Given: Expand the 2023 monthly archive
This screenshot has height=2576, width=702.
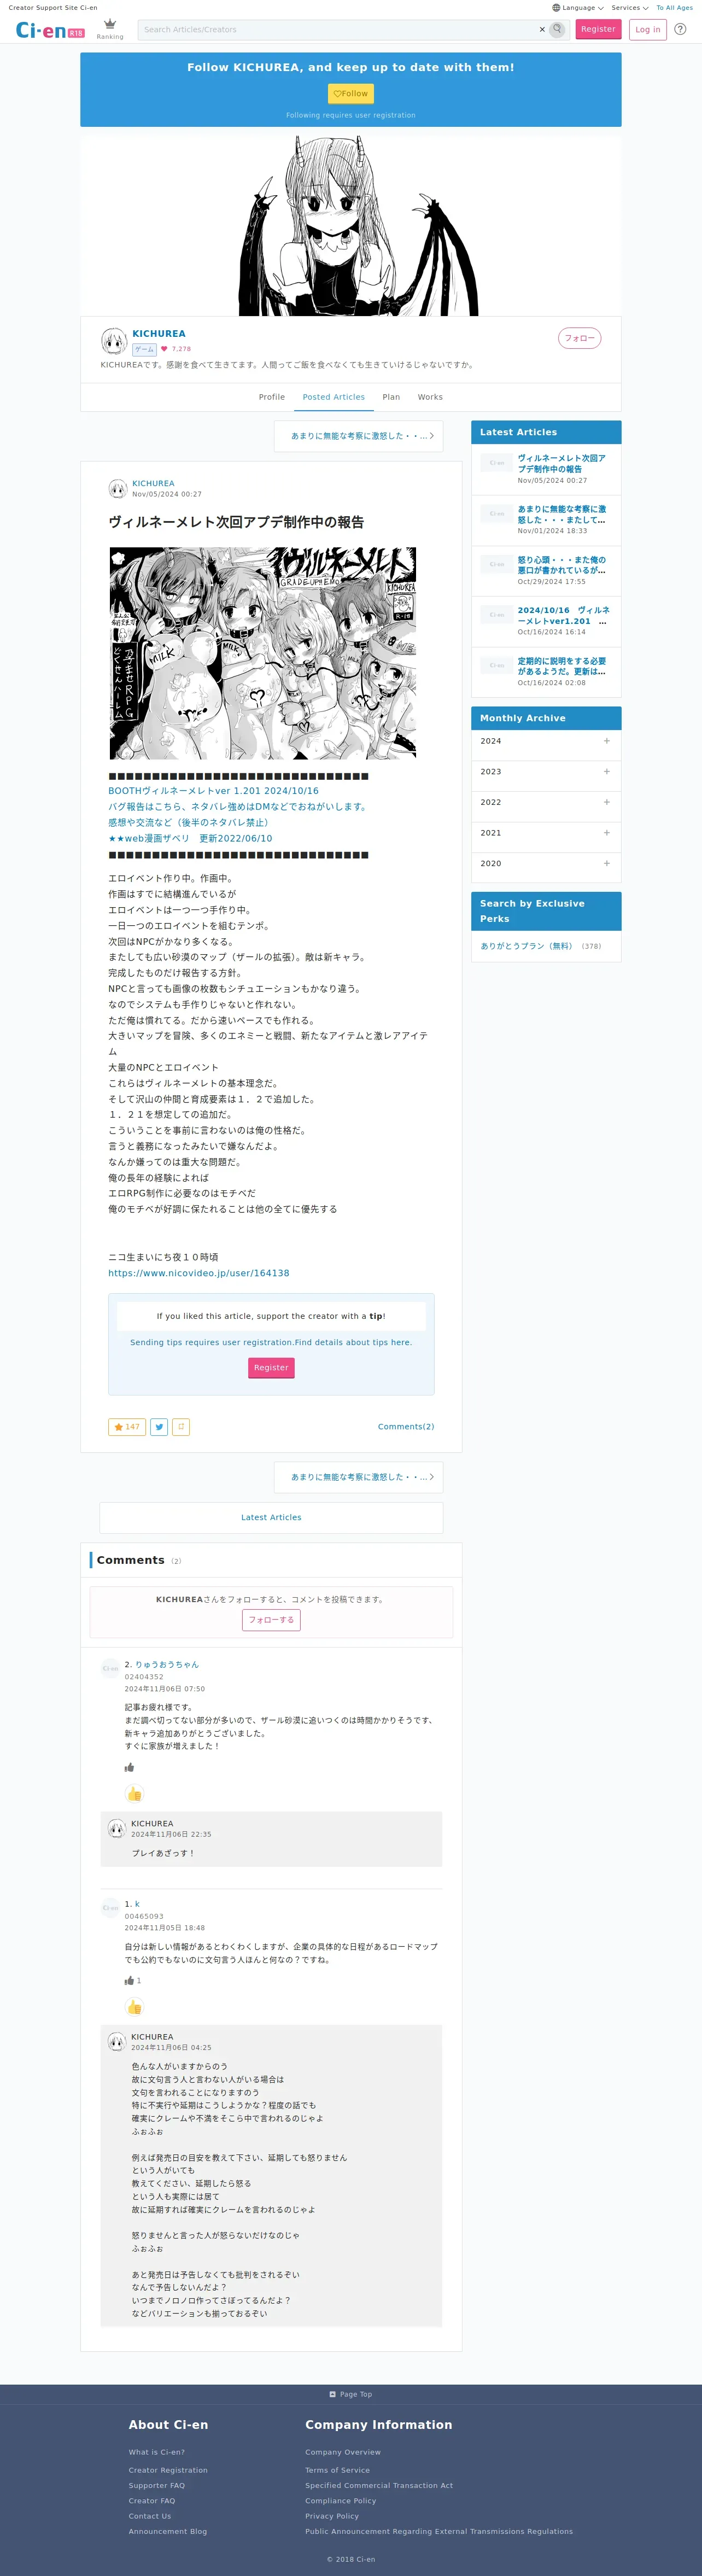Looking at the screenshot, I should pos(546,772).
